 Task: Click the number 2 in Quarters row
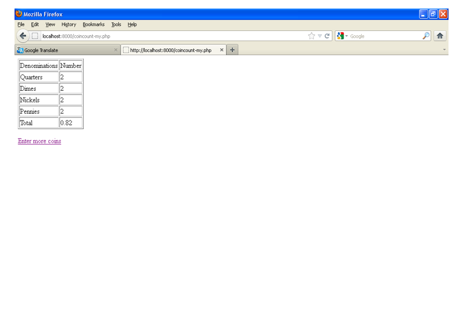tap(62, 77)
